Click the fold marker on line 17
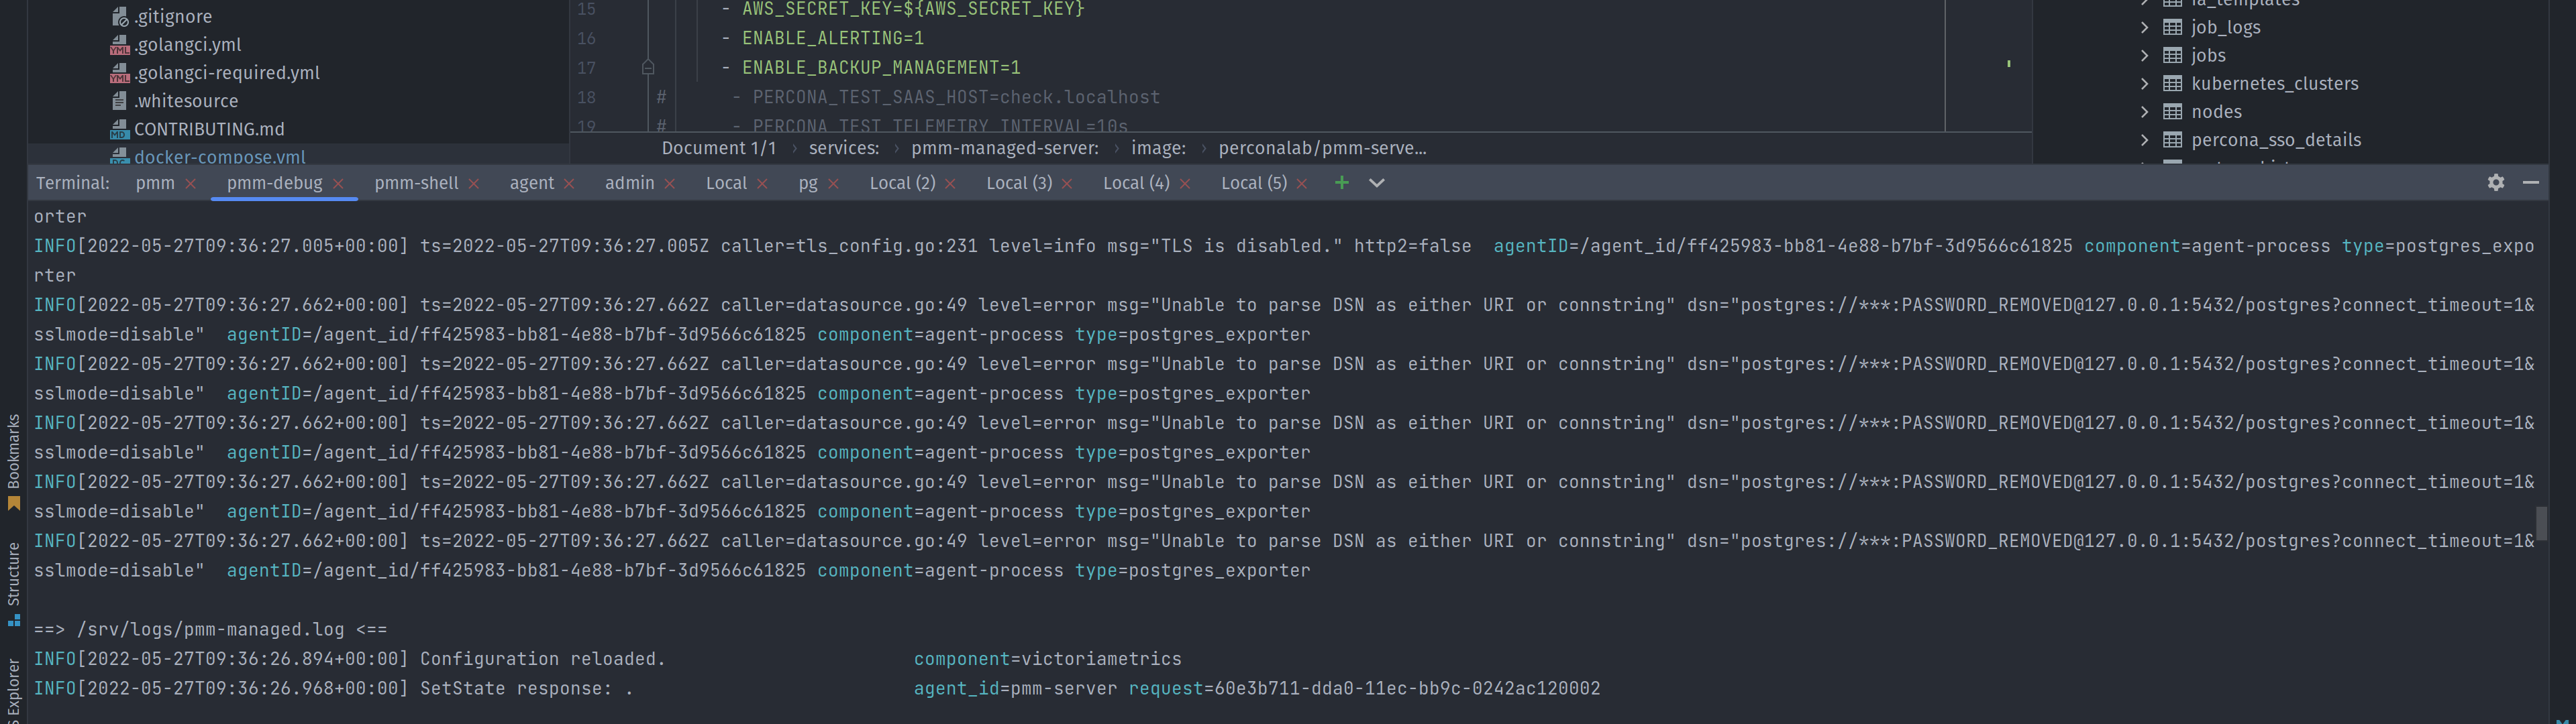 pyautogui.click(x=648, y=68)
